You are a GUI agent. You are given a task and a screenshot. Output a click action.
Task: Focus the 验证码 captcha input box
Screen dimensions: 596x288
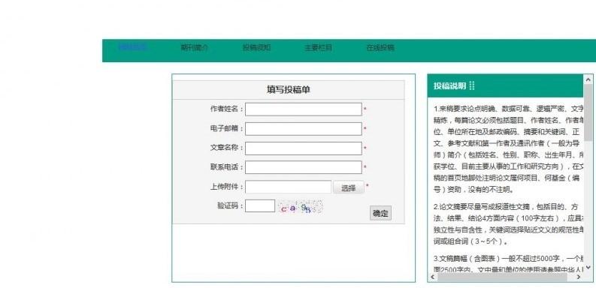point(260,206)
